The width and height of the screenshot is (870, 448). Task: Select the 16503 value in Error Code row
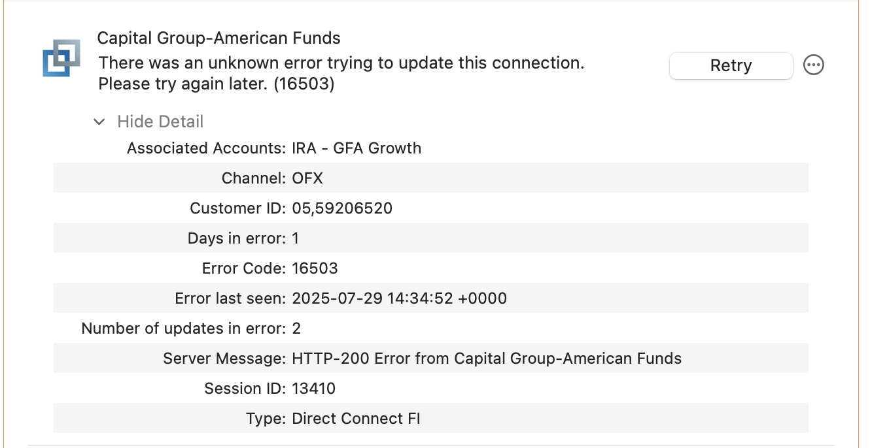tap(315, 268)
